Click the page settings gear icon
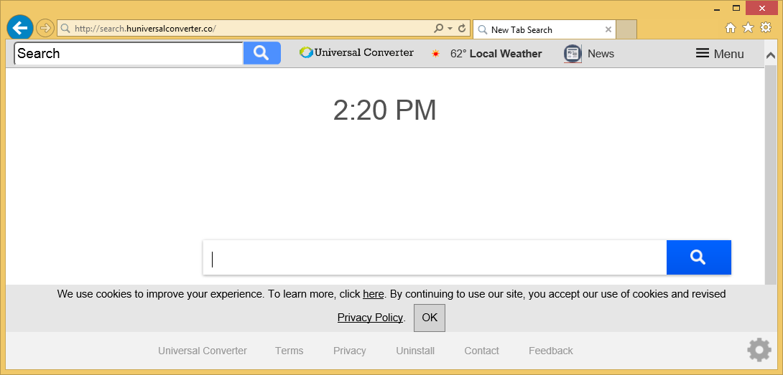Image resolution: width=783 pixels, height=375 pixels. 759,350
